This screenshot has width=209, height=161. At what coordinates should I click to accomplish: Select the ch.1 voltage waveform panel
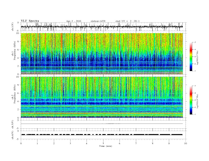[x=104, y=27]
